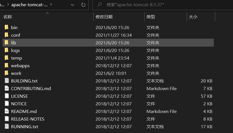Viewport: 233px width, 133px height.
Task: Click 文本文档 type of BUILDING.txt
Action: (x=155, y=81)
